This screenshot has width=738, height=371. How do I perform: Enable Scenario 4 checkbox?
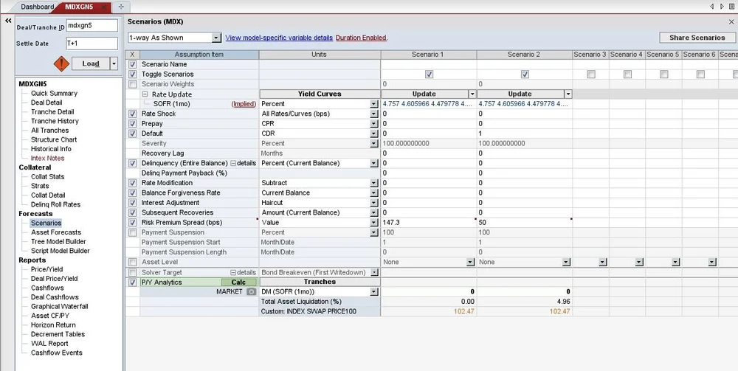tap(627, 74)
